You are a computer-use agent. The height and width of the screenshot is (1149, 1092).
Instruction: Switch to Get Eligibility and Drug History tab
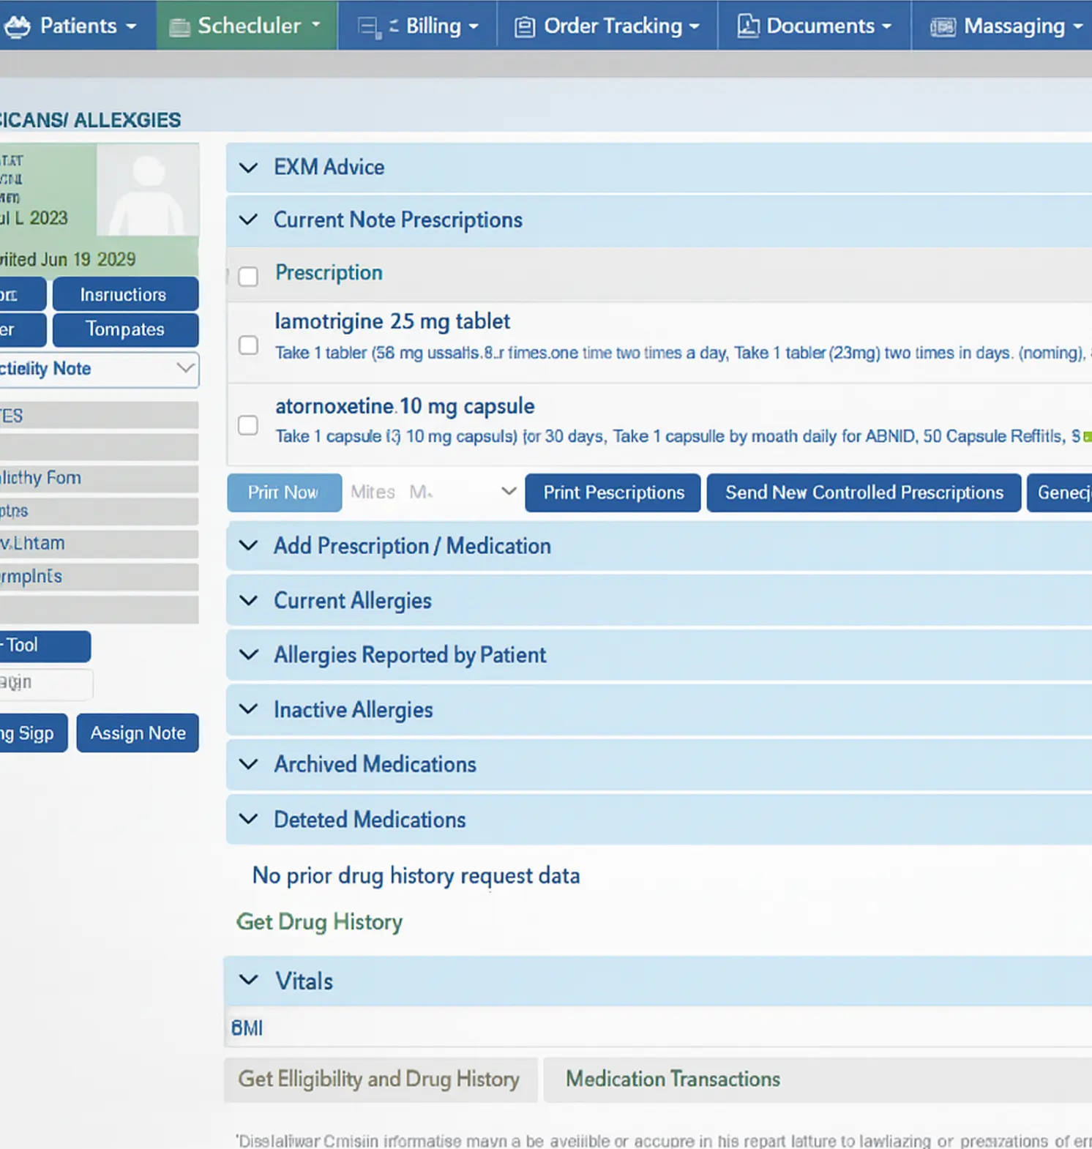[379, 1079]
